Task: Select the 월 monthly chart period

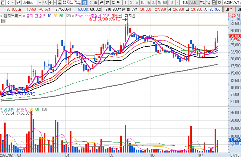Action: pos(96,2)
